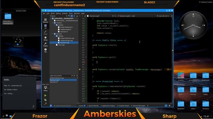Collapse NetDev under Sources

pyautogui.click(x=55, y=36)
